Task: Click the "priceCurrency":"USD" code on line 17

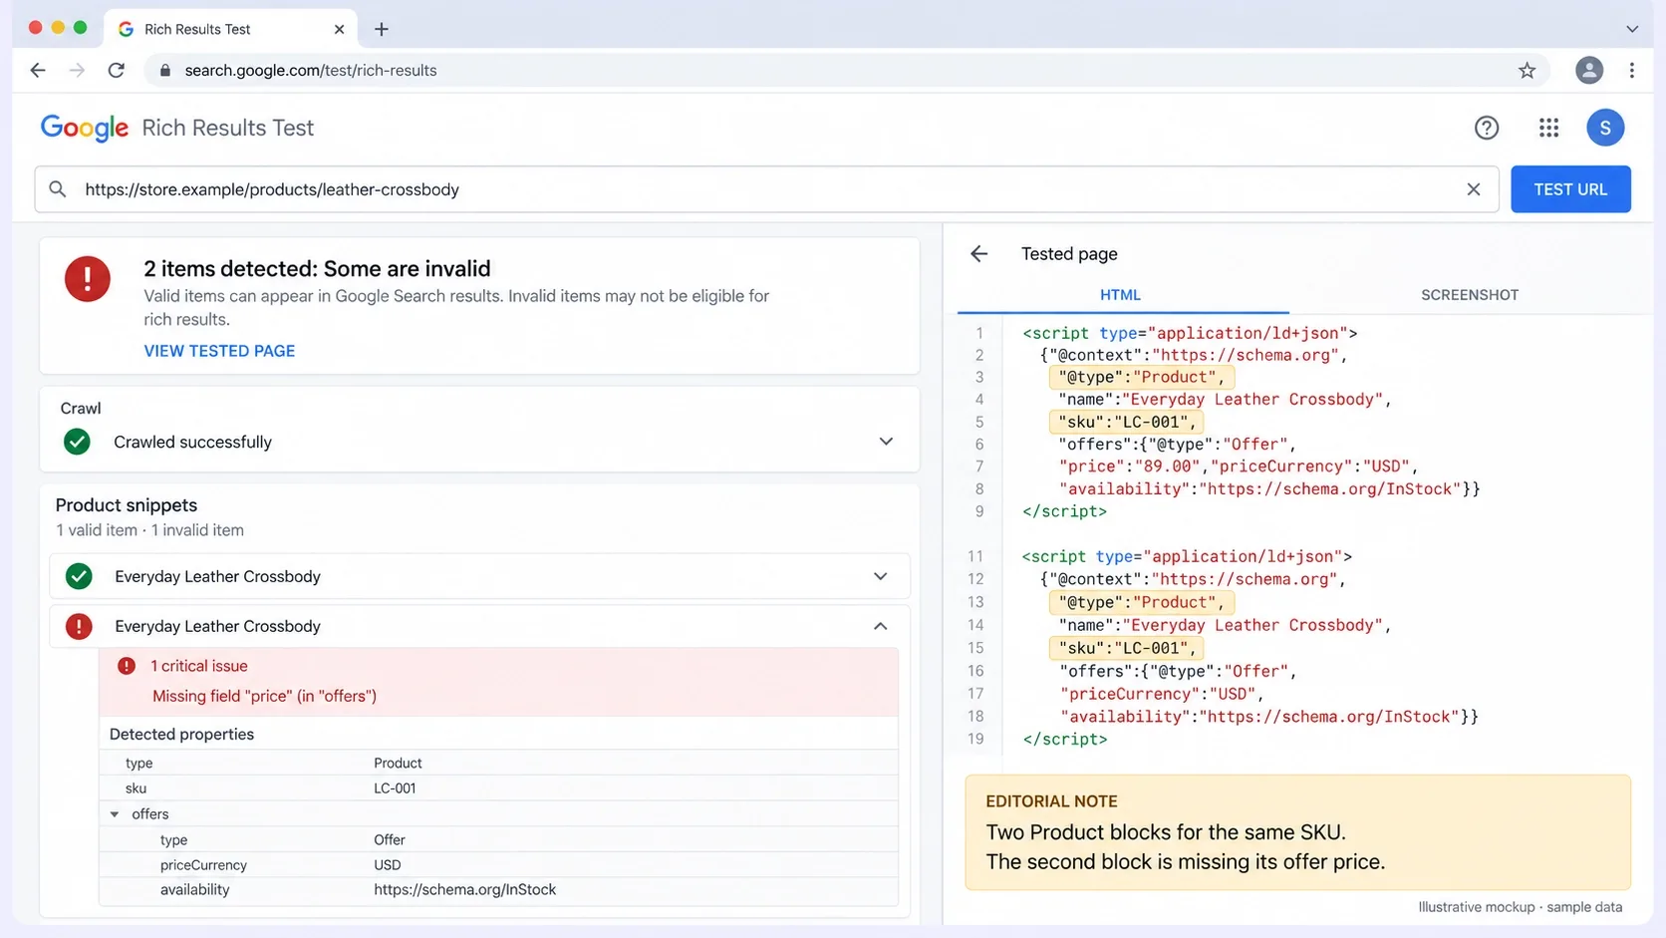Action: [1159, 694]
